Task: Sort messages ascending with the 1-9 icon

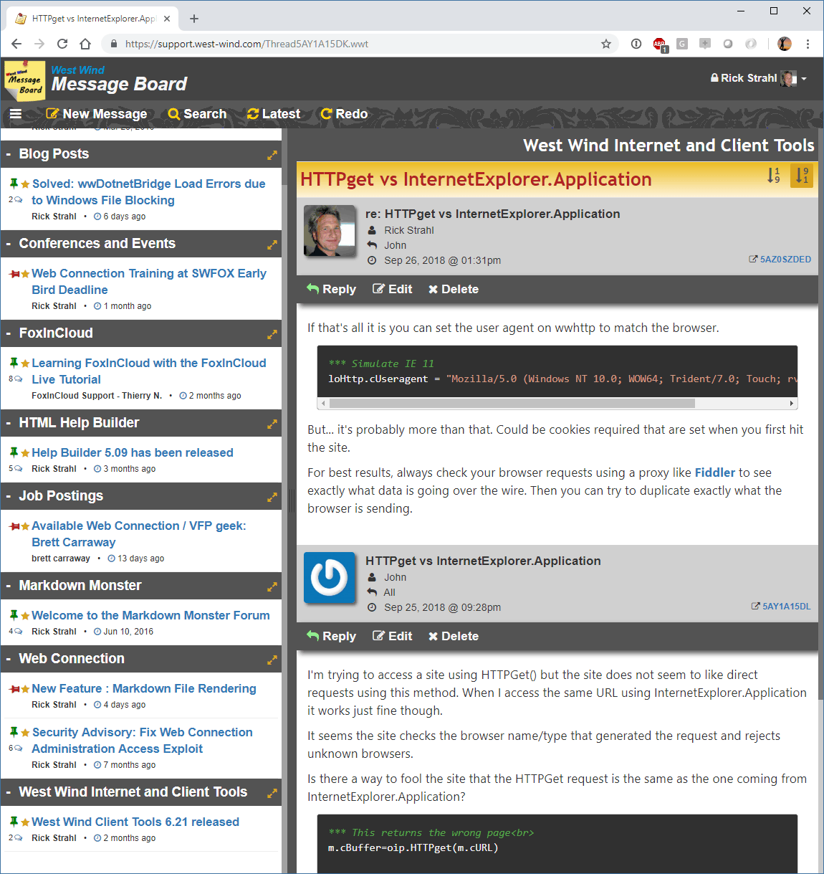Action: pyautogui.click(x=774, y=175)
